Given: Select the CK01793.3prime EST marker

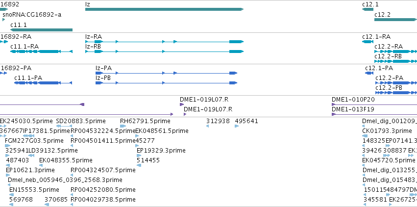Looking at the screenshot, I should [x=365, y=136].
